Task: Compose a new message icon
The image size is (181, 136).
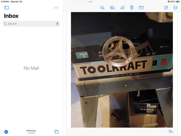Action: pos(166,8)
